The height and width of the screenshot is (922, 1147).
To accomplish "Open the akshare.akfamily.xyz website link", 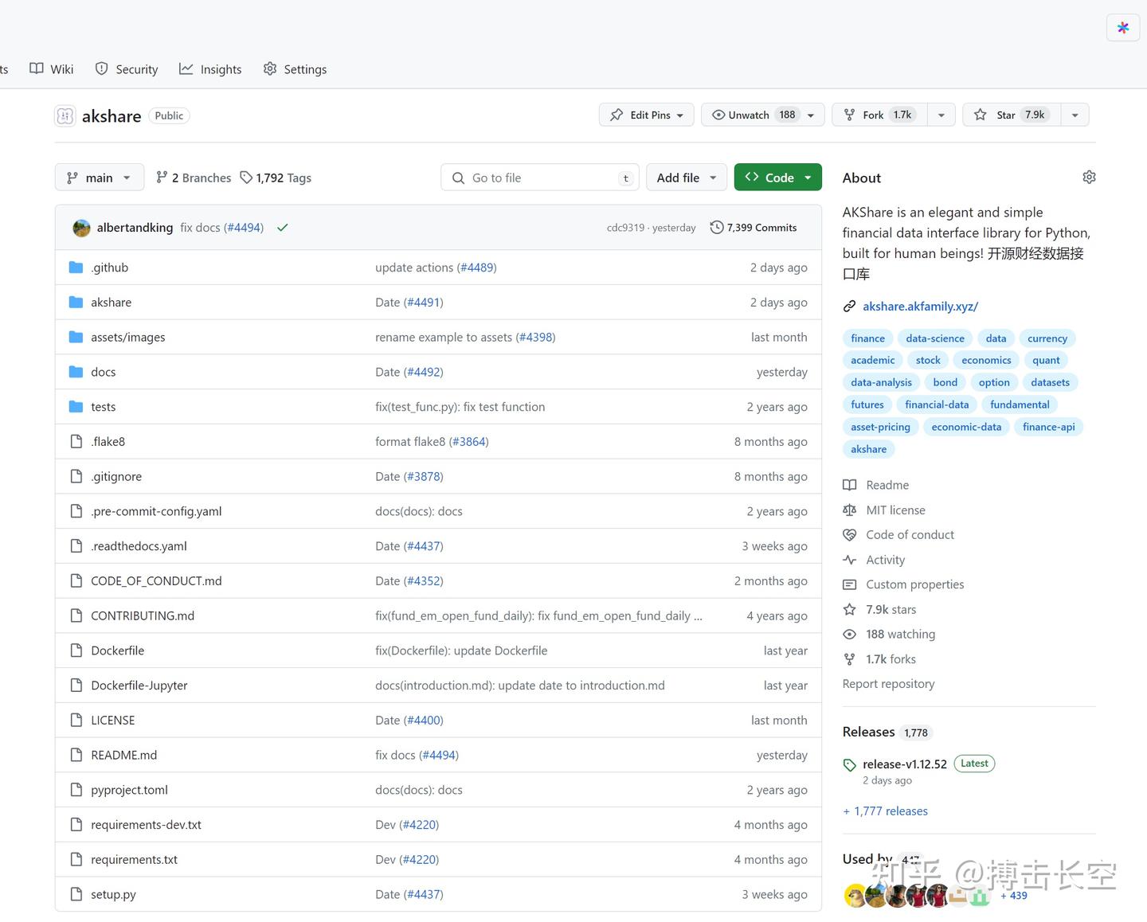I will pyautogui.click(x=920, y=307).
